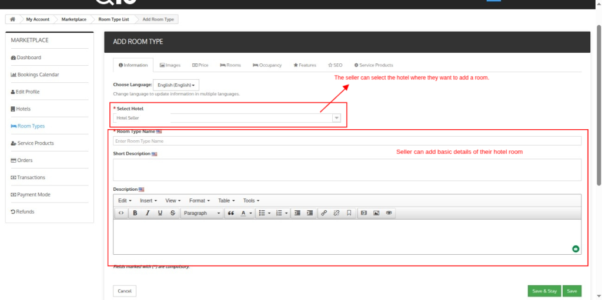602x300 pixels.
Task: Open the tab labeled Service Products
Action: tap(373, 65)
